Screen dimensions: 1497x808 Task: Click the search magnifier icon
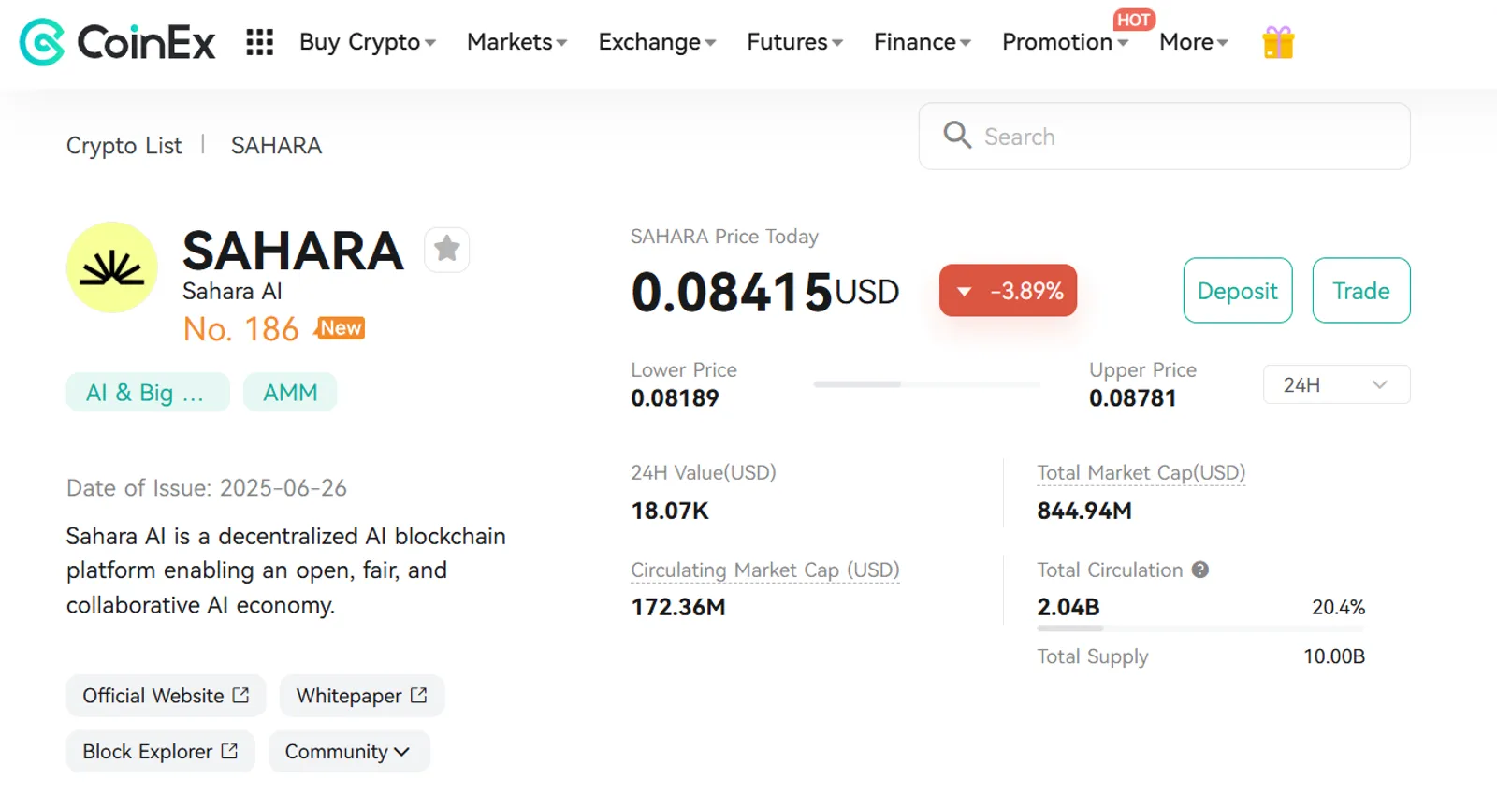click(x=957, y=136)
